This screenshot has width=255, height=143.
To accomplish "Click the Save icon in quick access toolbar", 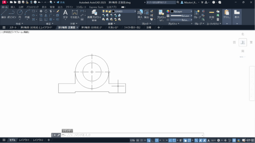I will (19, 2).
